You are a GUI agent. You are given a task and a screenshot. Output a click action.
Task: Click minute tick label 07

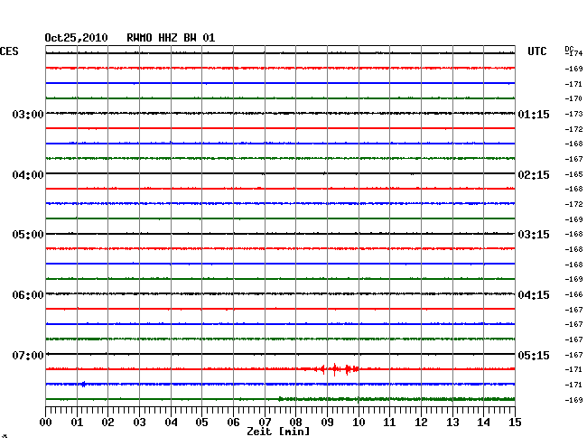coord(265,423)
